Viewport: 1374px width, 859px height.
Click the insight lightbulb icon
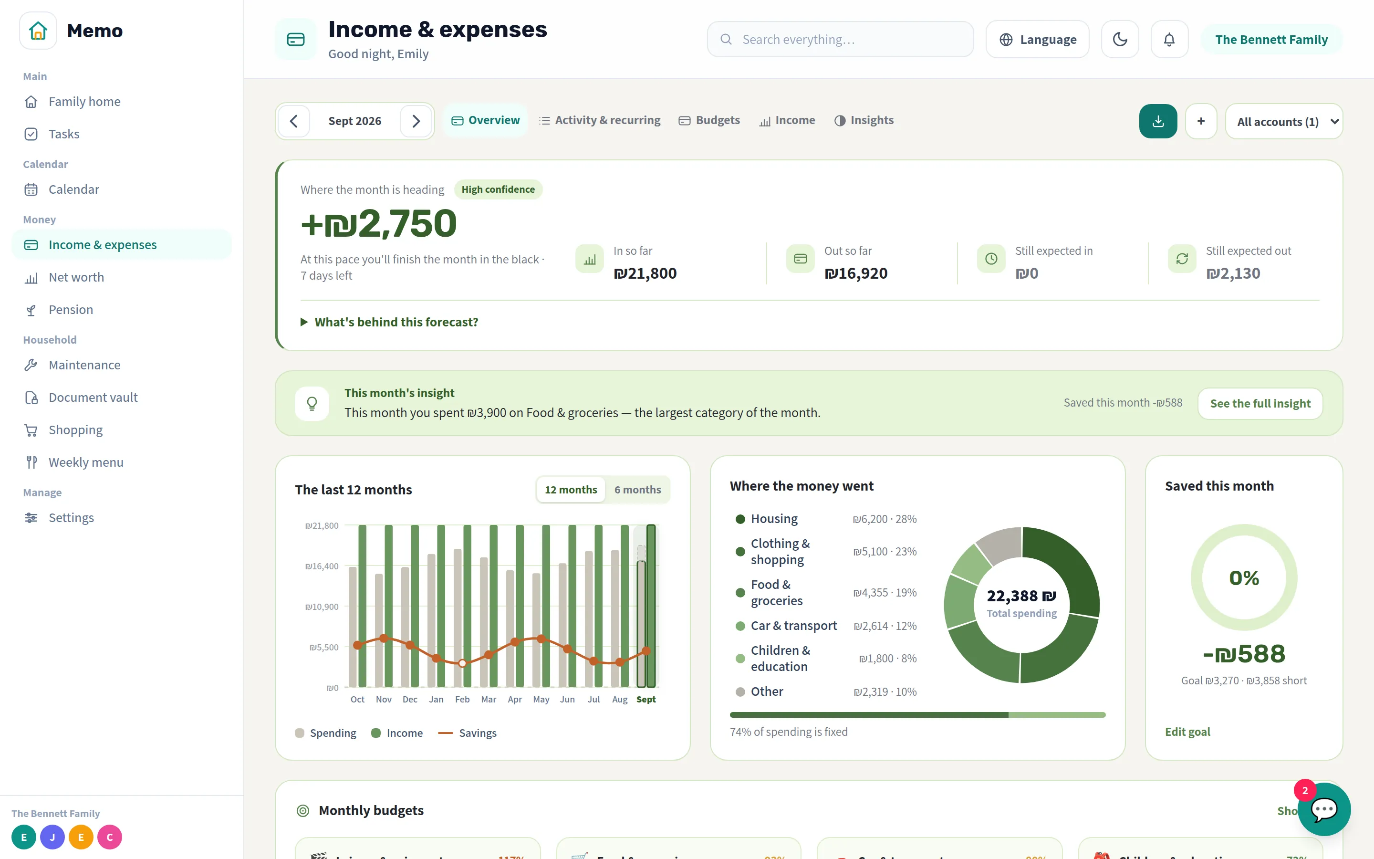pyautogui.click(x=312, y=403)
